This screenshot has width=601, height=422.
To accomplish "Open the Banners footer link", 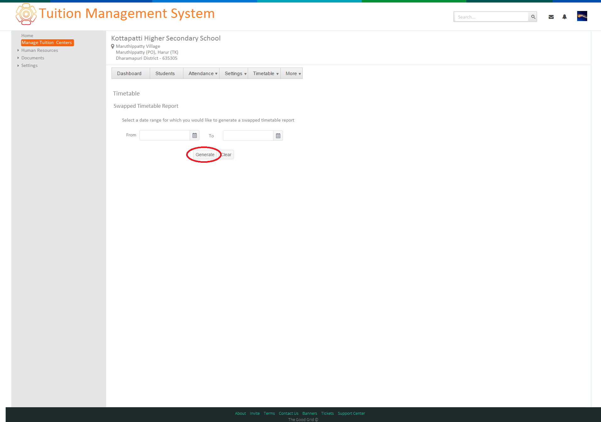I will (310, 413).
